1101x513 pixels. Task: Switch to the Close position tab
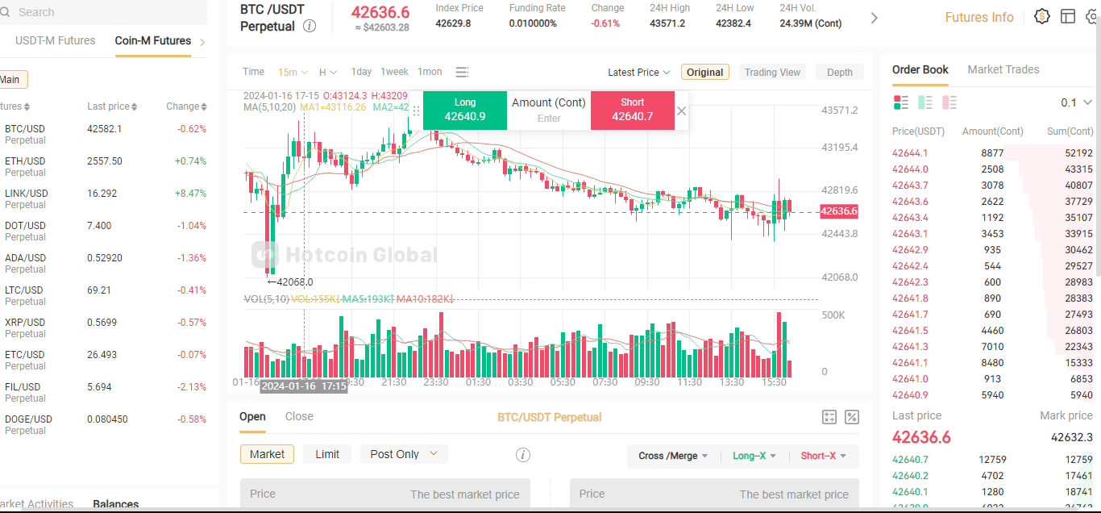pyautogui.click(x=299, y=416)
